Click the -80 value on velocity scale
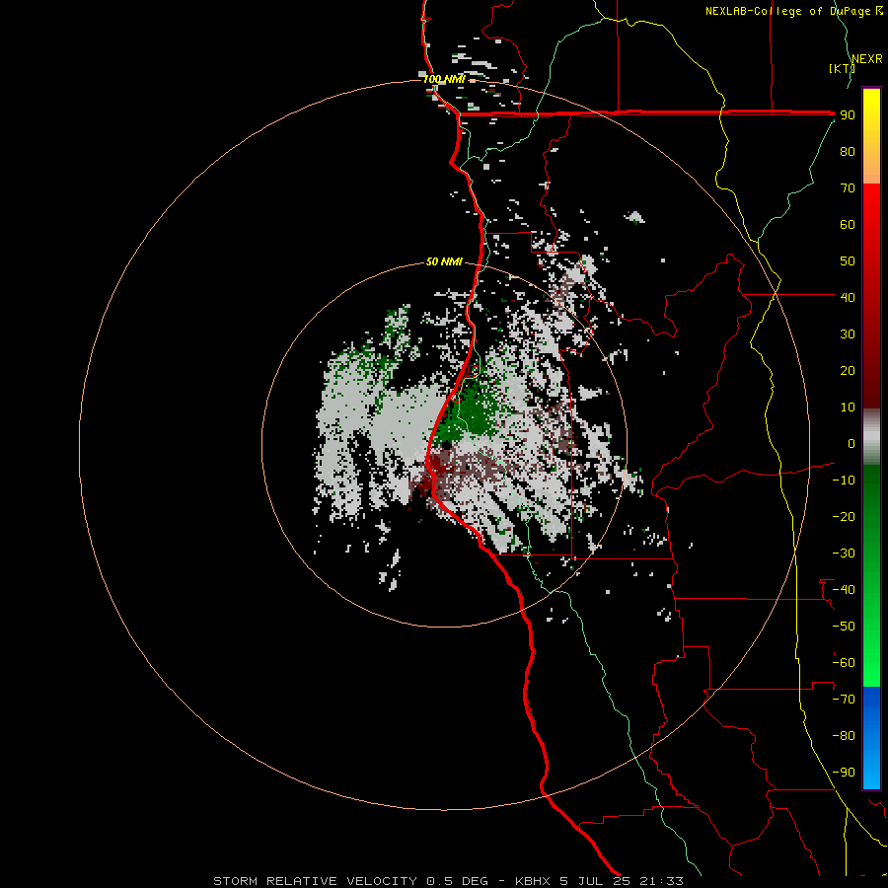Image resolution: width=888 pixels, height=888 pixels. 844,736
